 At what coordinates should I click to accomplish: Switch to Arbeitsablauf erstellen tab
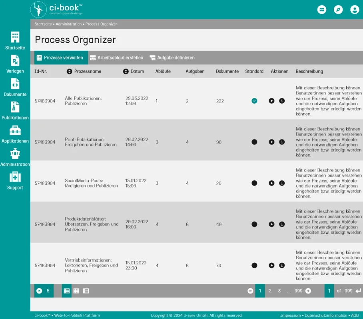coord(116,57)
